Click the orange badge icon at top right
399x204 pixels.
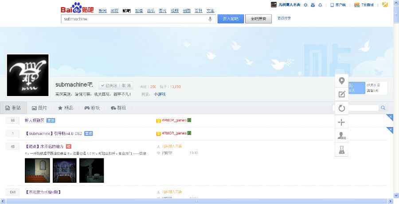point(385,4)
